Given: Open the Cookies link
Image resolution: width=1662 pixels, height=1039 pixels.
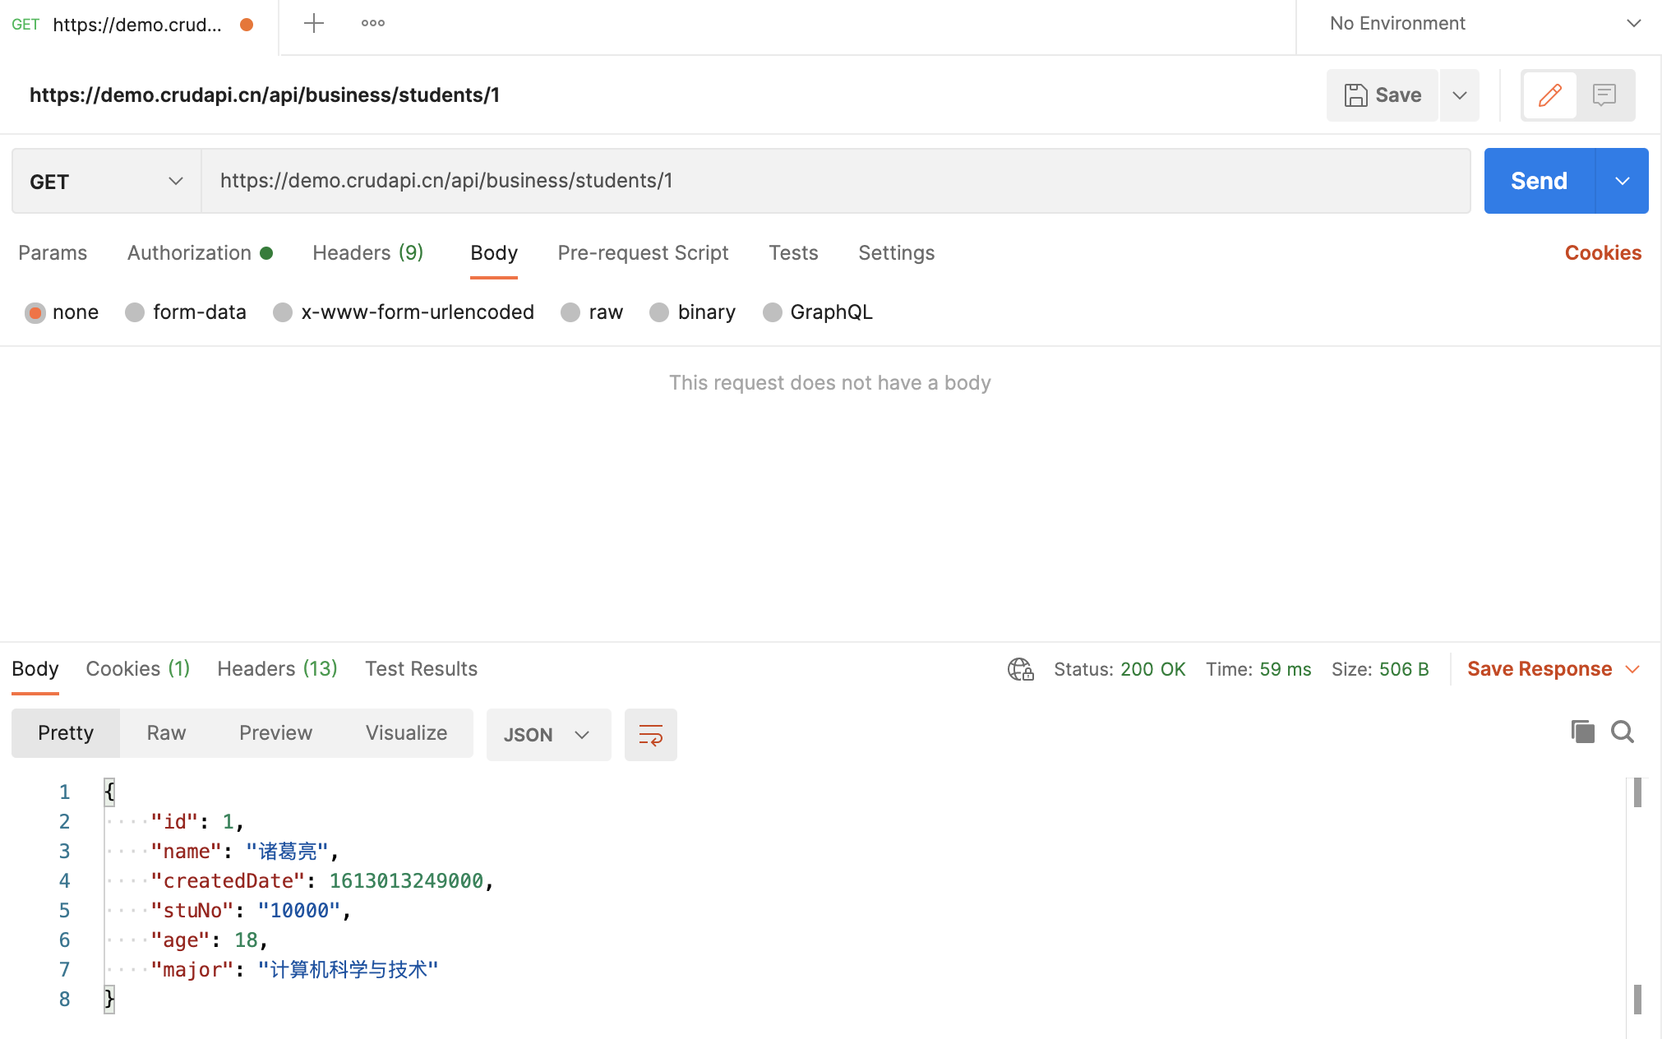Looking at the screenshot, I should pos(1602,253).
